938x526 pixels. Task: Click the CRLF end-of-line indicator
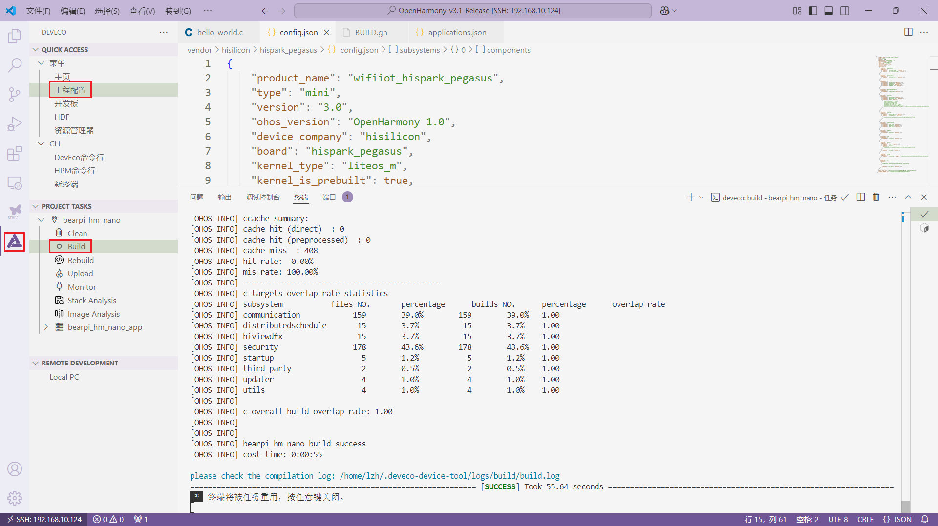click(x=865, y=520)
